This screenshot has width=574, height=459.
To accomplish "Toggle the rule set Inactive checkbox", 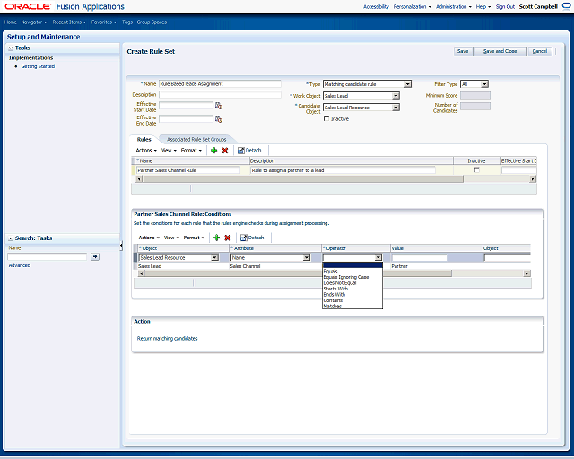I will pyautogui.click(x=326, y=118).
